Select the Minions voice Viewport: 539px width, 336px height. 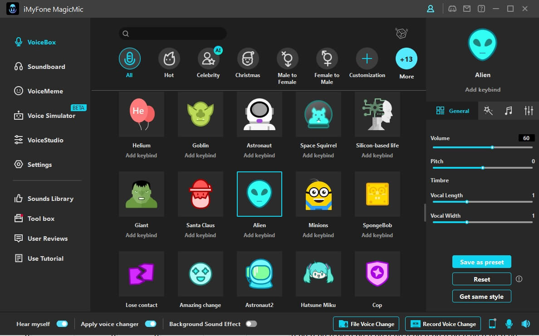318,194
